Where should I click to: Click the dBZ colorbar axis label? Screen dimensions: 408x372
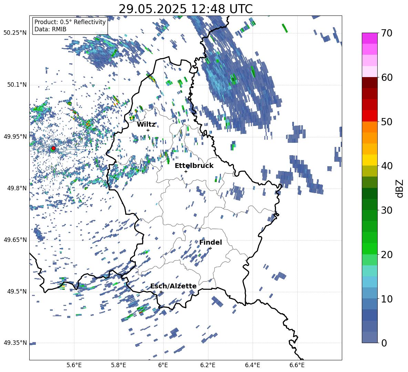(x=400, y=188)
